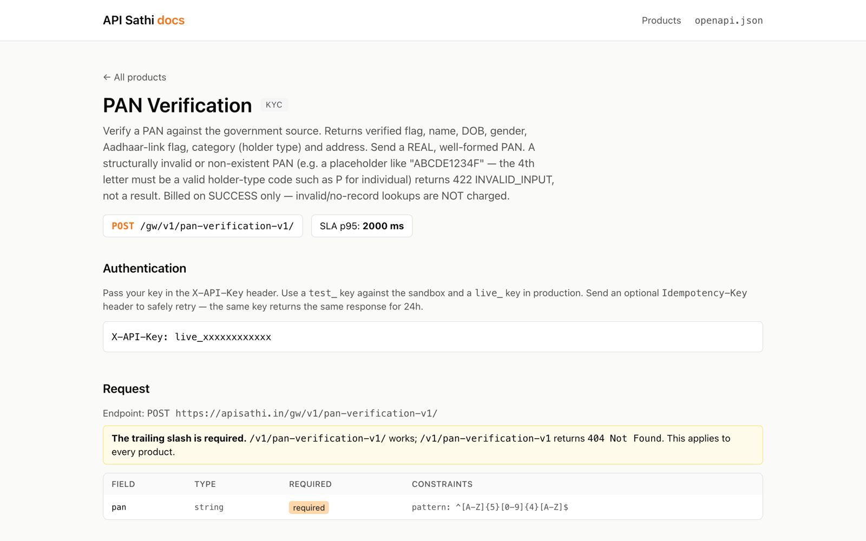Click the FIELD column header
The height and width of the screenshot is (541, 866).
click(123, 484)
